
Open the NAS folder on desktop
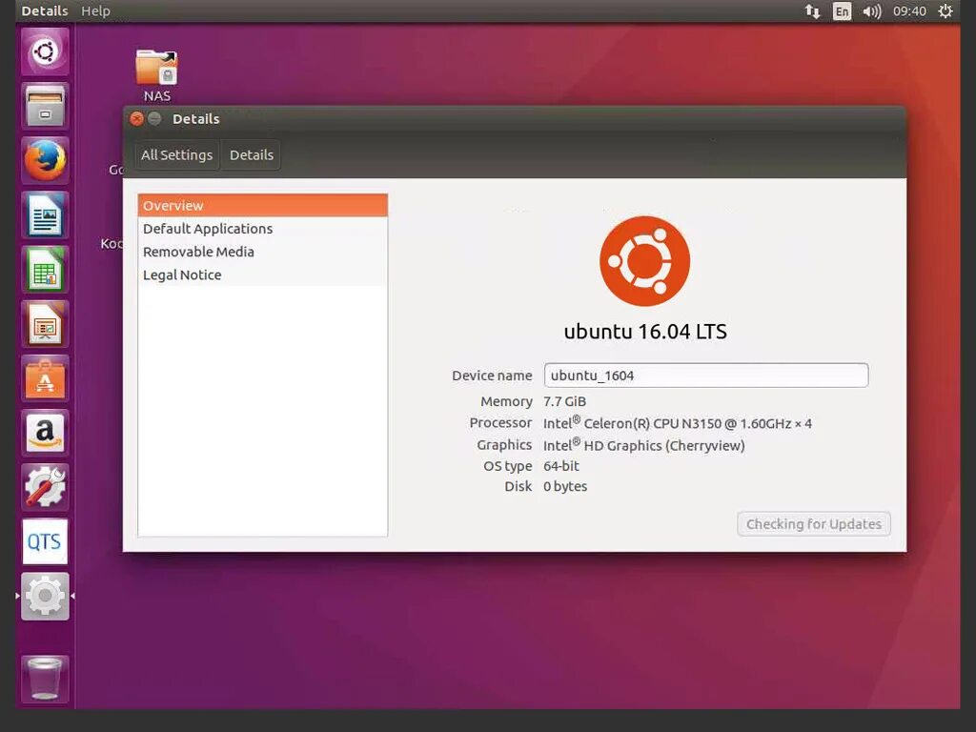[157, 76]
